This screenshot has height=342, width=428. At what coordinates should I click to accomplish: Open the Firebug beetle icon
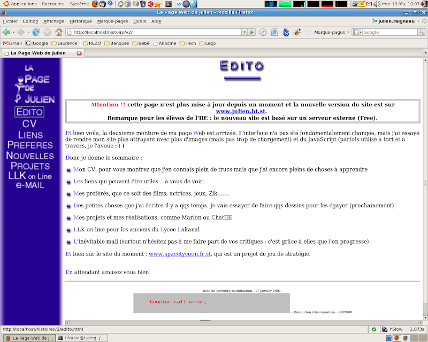coord(297,32)
